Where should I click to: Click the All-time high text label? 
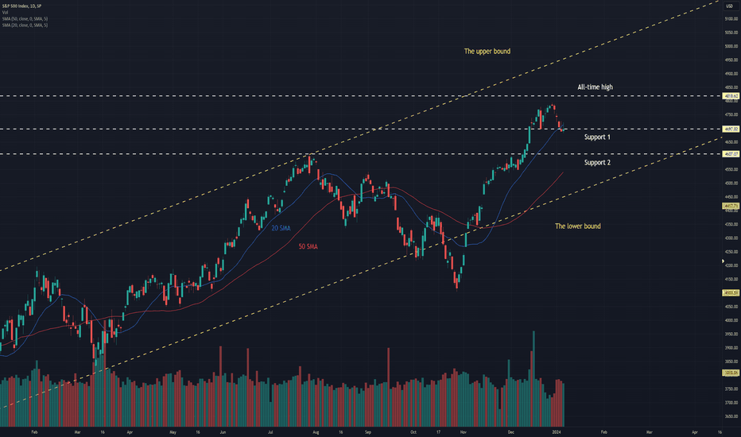tap(595, 87)
